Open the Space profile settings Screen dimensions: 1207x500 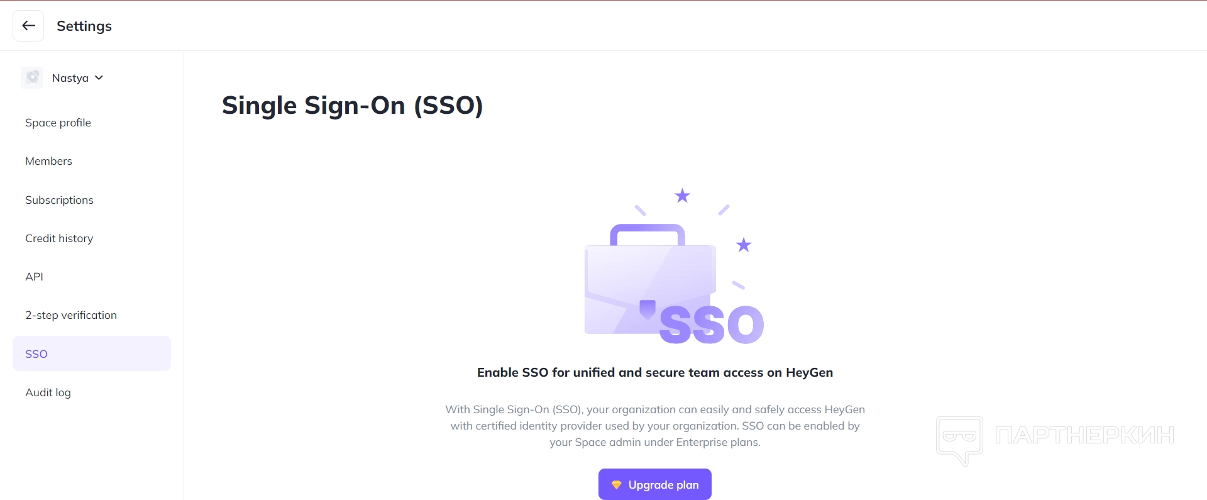pos(58,123)
